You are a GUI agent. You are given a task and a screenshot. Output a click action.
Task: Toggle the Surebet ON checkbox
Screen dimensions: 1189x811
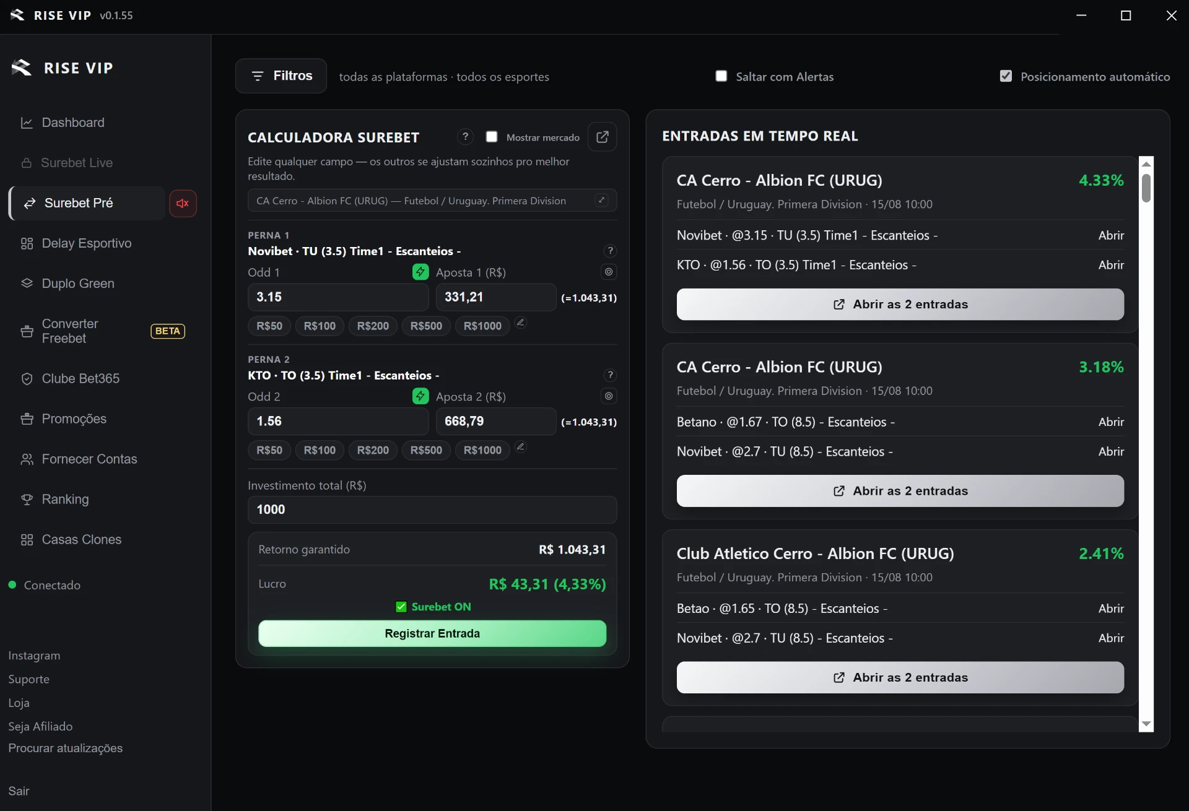(x=401, y=607)
